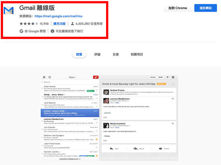This screenshot has height=165, width=221.
Task: Tick the checkbox for Matthew Izatt email
Action: pyautogui.click(x=42, y=138)
